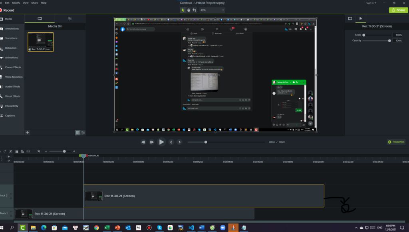The image size is (409, 232).
Task: Step forward one frame
Action: point(152,142)
